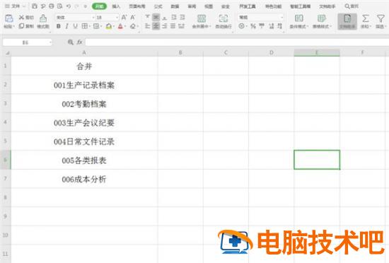Align cell content to top
This screenshot has height=263, width=389.
click(x=147, y=17)
